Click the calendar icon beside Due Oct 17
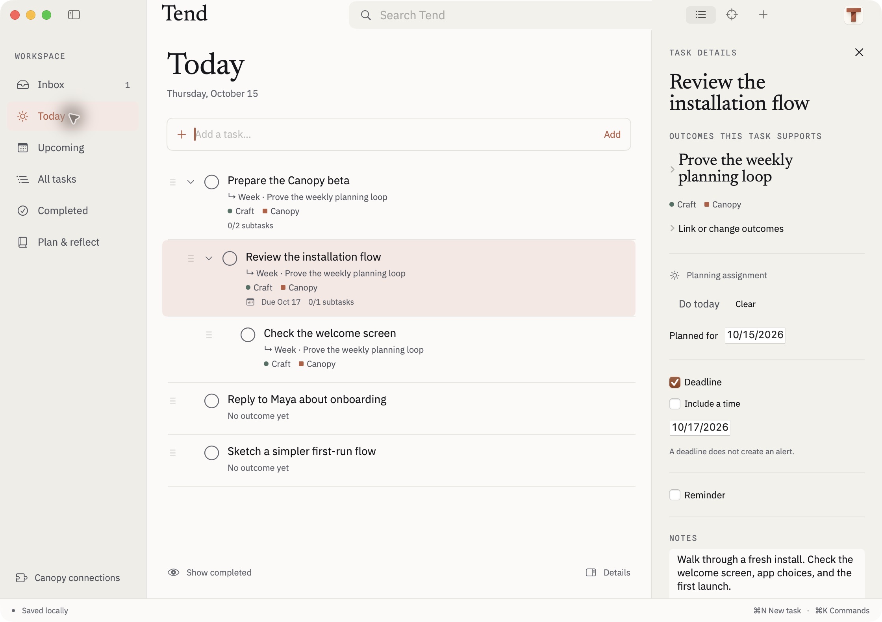The width and height of the screenshot is (882, 622). click(250, 302)
